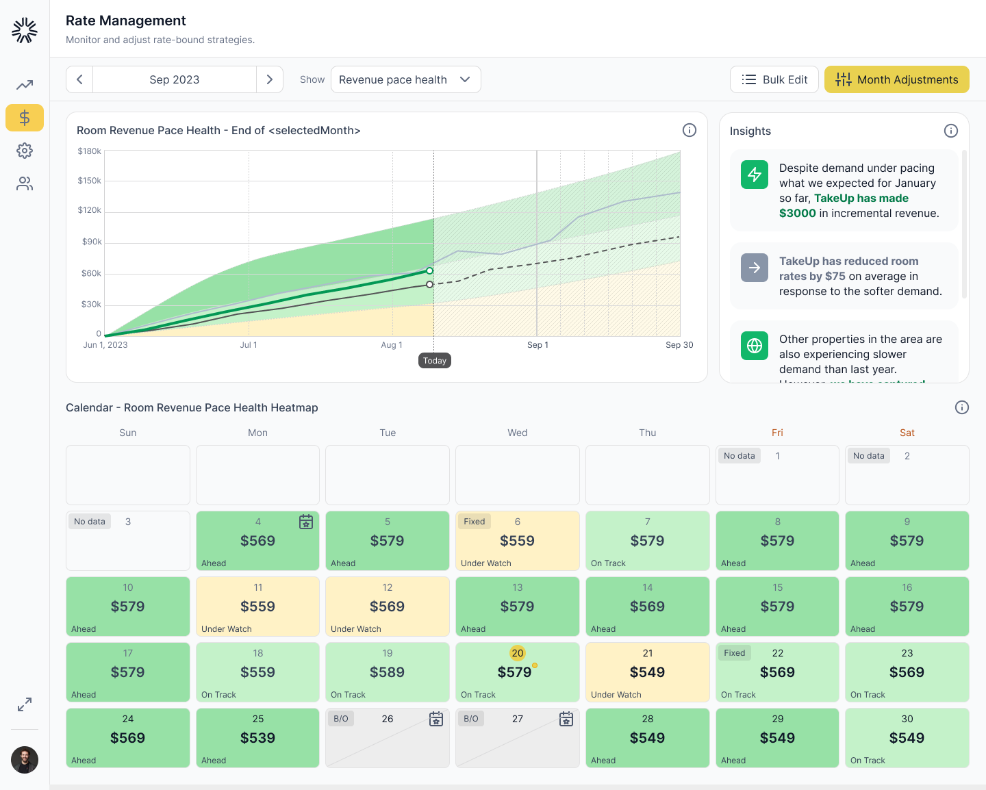Open the users icon in sidebar
The height and width of the screenshot is (790, 986).
25,183
